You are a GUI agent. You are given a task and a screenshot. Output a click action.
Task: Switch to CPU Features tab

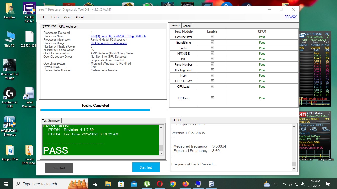(68, 27)
